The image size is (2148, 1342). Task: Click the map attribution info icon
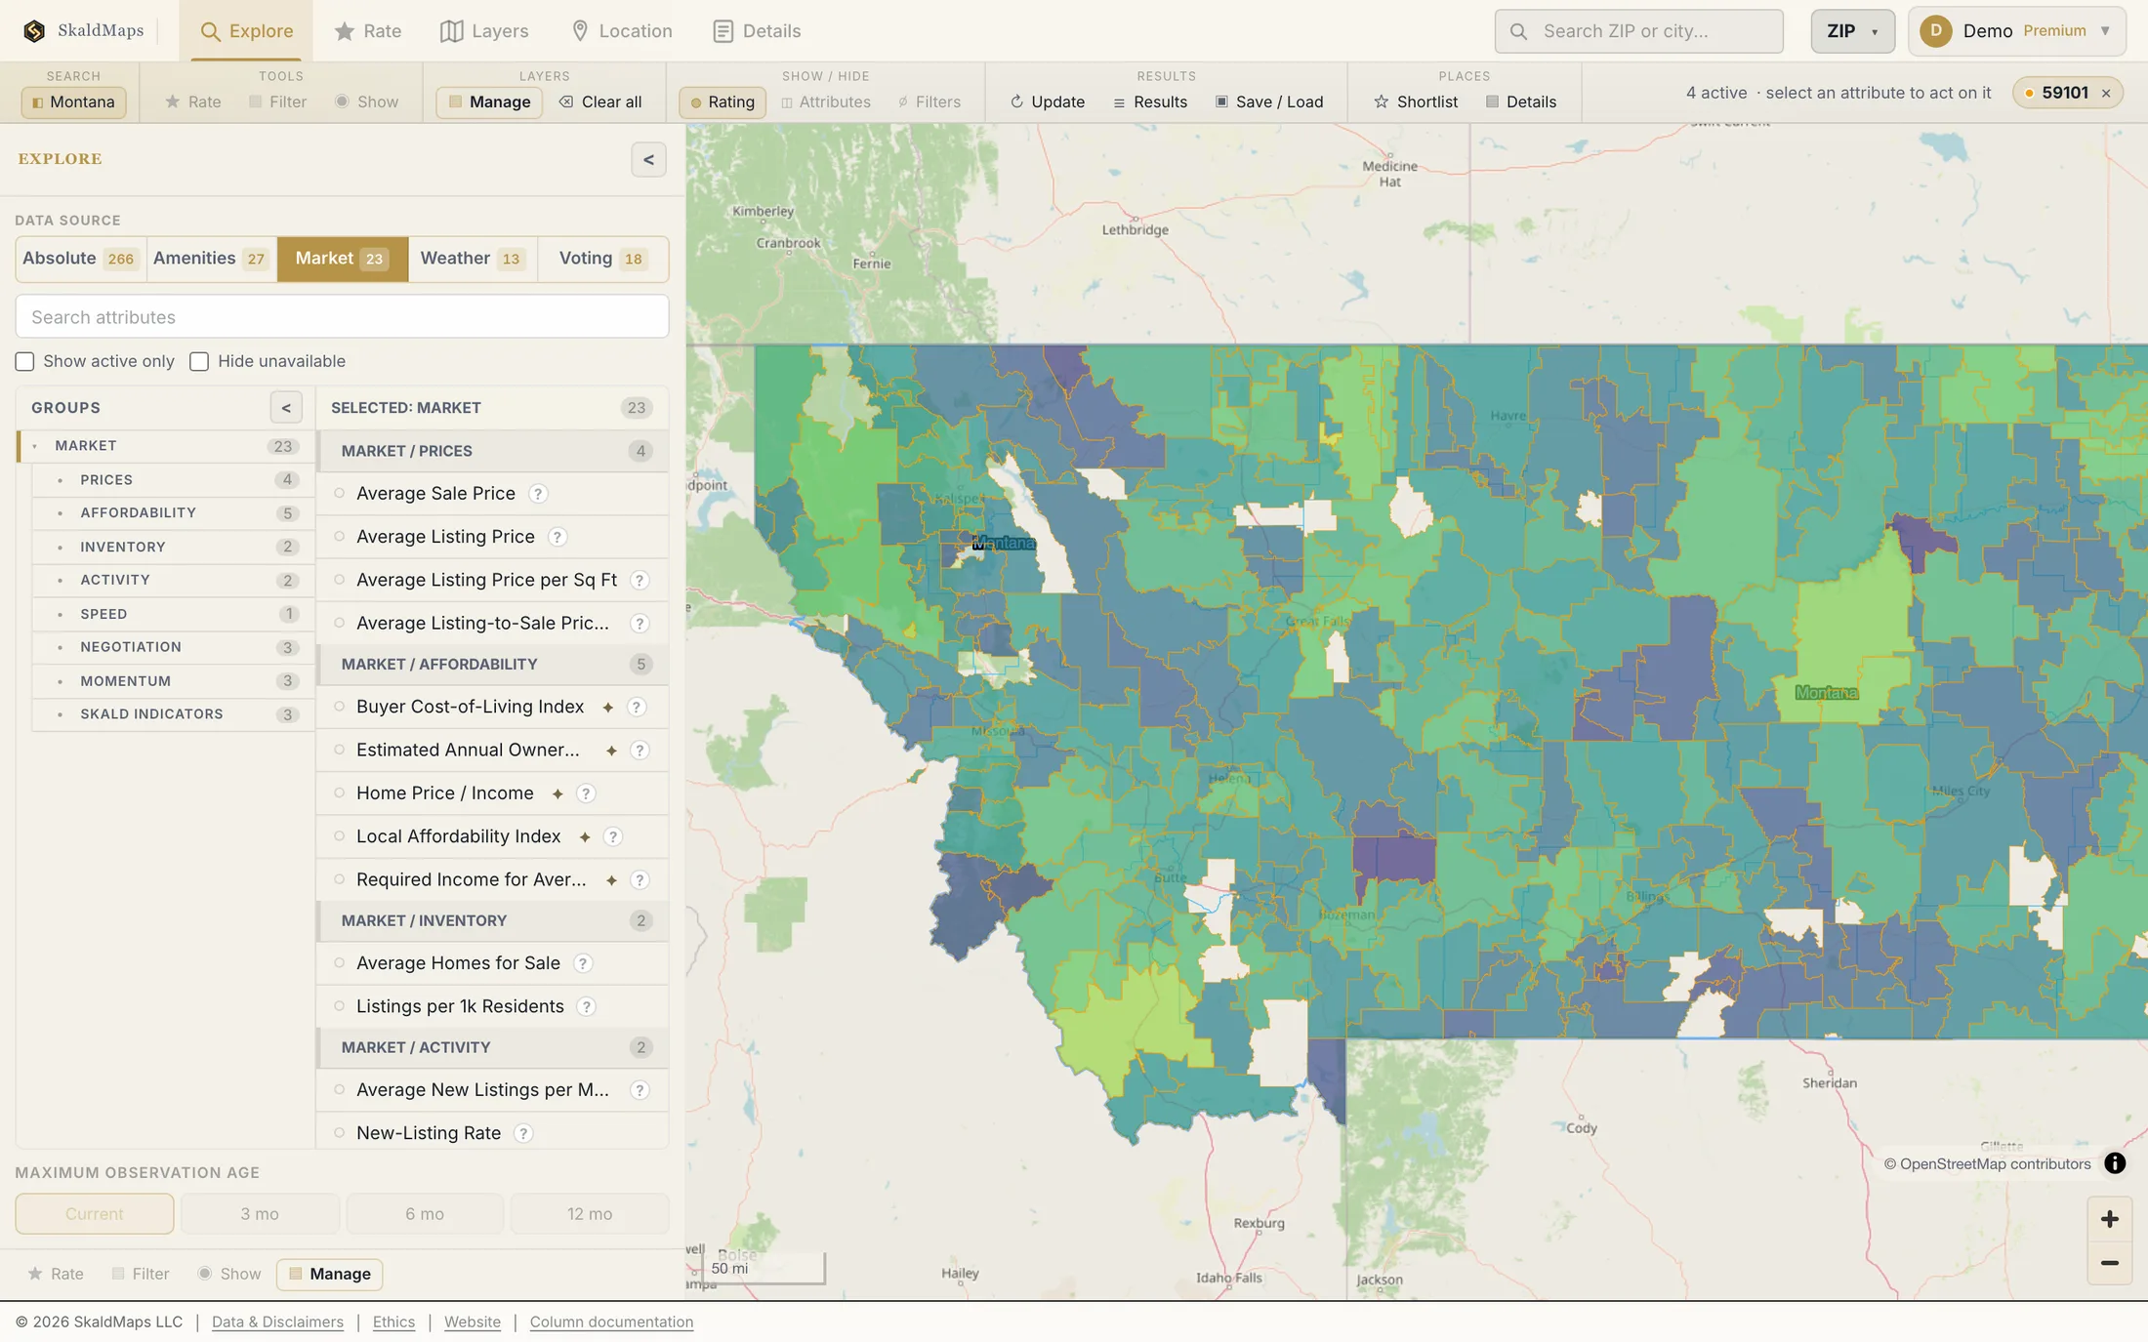2115,1163
